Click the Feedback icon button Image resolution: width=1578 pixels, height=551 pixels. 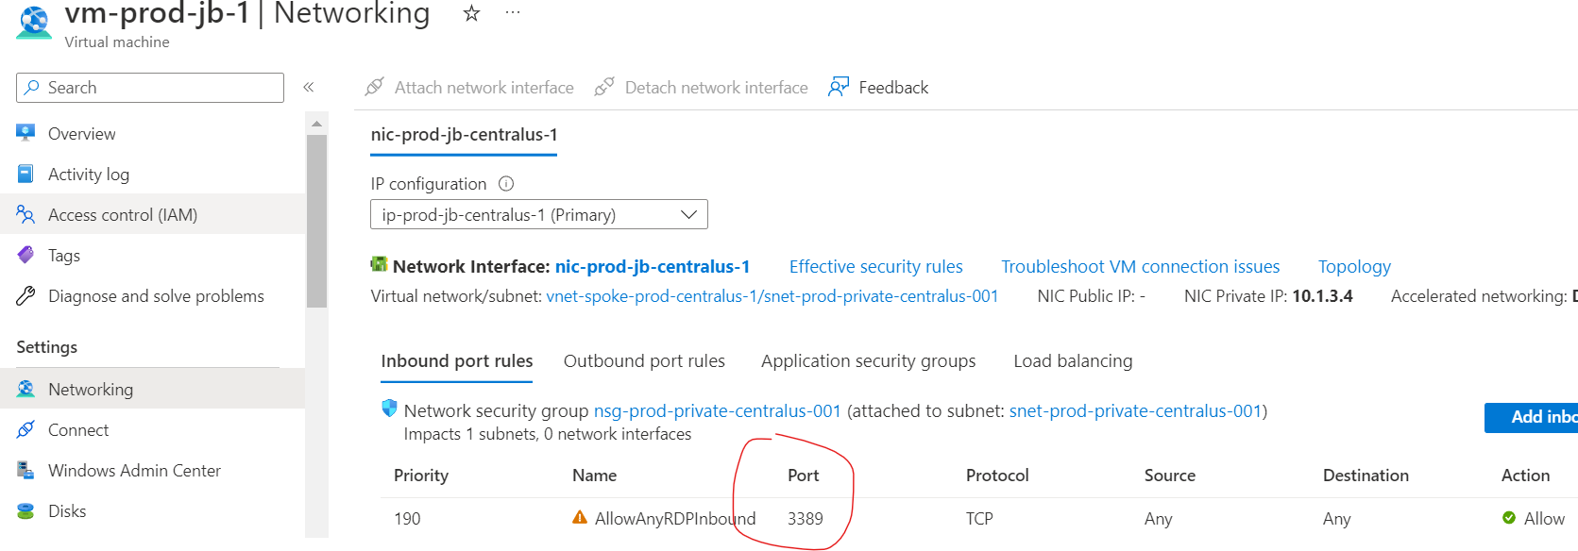point(839,88)
